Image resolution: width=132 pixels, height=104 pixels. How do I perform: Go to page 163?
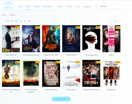point(8,21)
